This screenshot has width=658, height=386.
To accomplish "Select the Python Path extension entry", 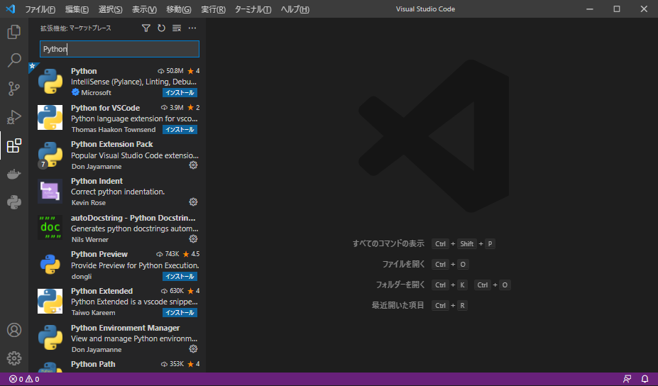I will (117, 365).
